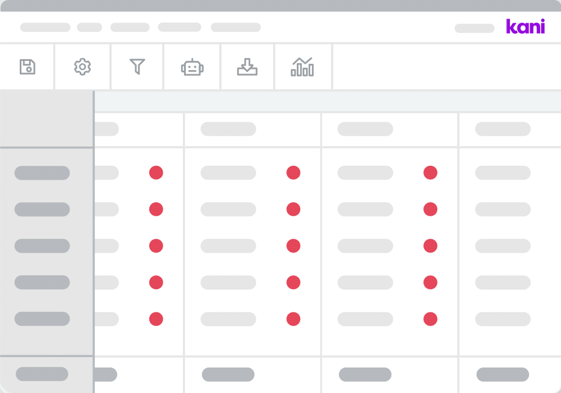Open the robot automation icon
561x393 pixels.
coord(192,67)
